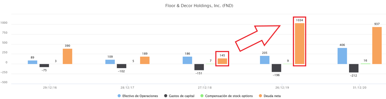The height and width of the screenshot is (99, 386).
Task: Click the 189 orange bar for 28/12/17
Action: coord(145,60)
